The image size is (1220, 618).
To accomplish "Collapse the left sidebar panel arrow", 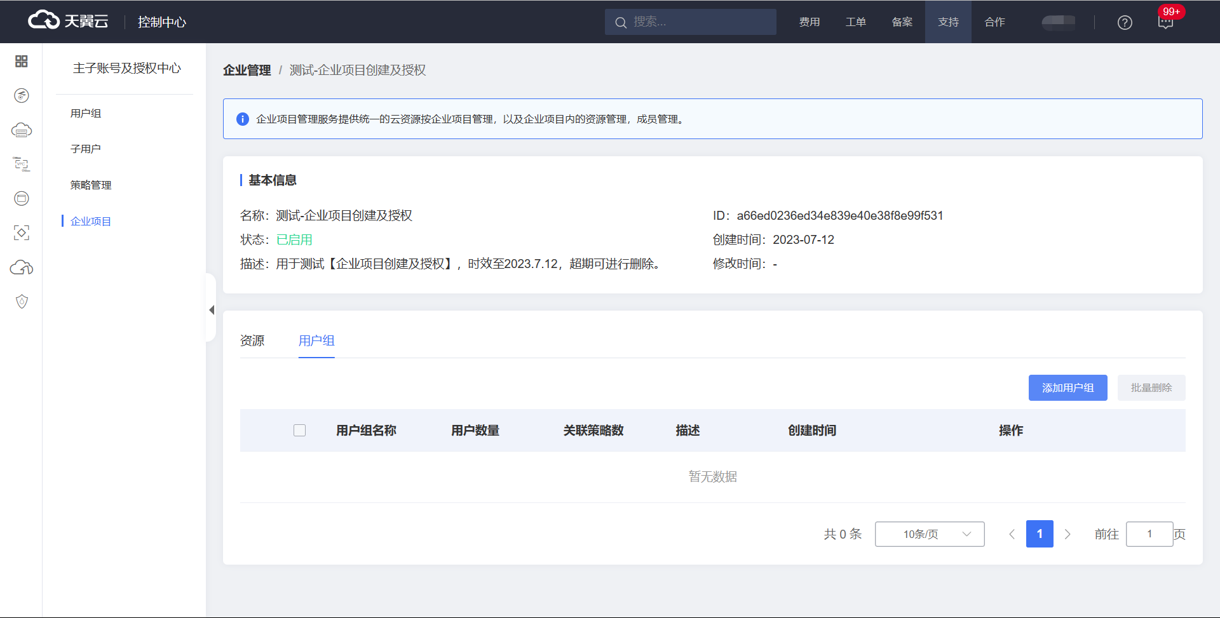I will [x=212, y=310].
